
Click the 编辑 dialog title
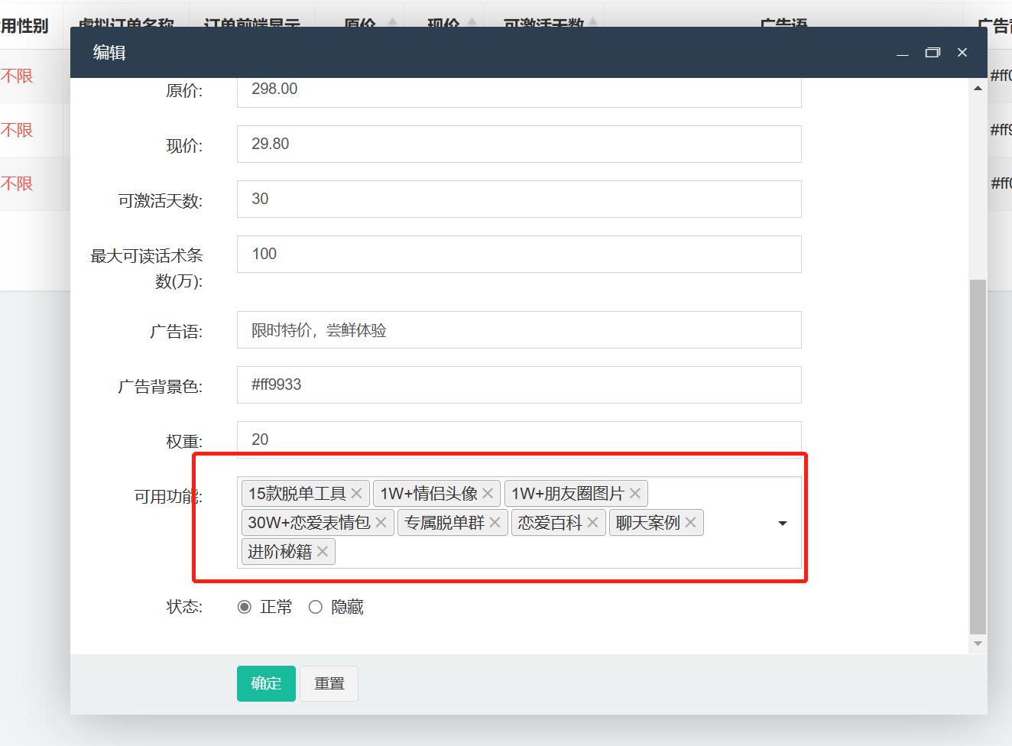point(109,52)
